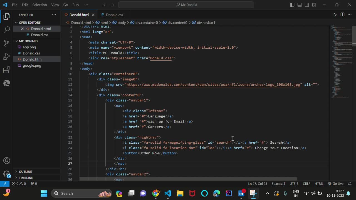
Task: Click the horizontal scrollbar in editor
Action: click(188, 179)
